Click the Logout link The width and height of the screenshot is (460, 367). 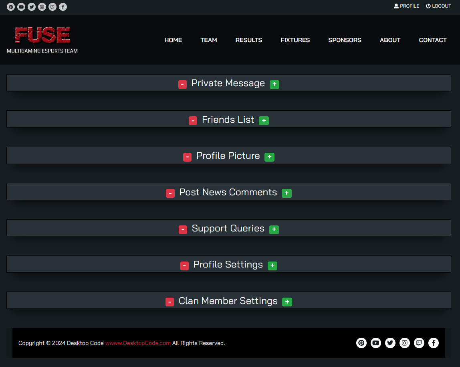click(438, 6)
